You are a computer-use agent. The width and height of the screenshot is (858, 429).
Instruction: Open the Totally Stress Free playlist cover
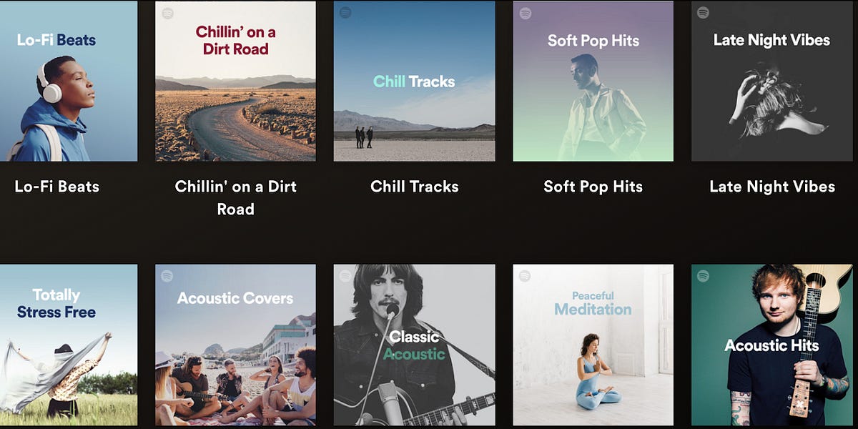(x=69, y=345)
